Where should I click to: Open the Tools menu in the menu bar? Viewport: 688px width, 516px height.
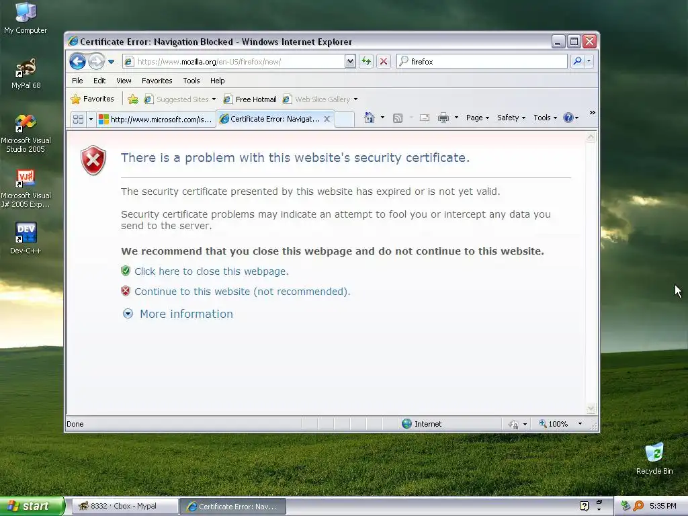[191, 81]
